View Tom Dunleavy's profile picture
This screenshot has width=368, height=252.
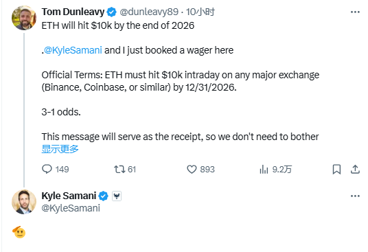[24, 18]
